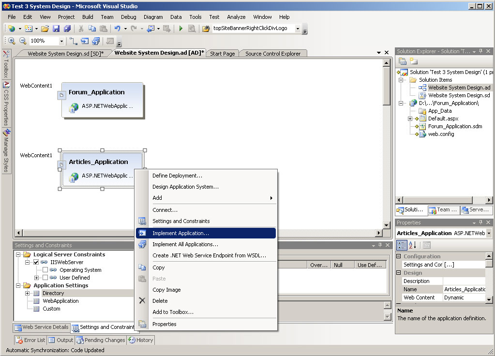Open the topSiteBannerRightClickDivLogo find dropdown arrow
Screen dimensions: 495x356
pos(298,29)
